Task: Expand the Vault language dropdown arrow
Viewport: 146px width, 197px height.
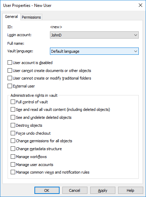Action: click(135, 51)
